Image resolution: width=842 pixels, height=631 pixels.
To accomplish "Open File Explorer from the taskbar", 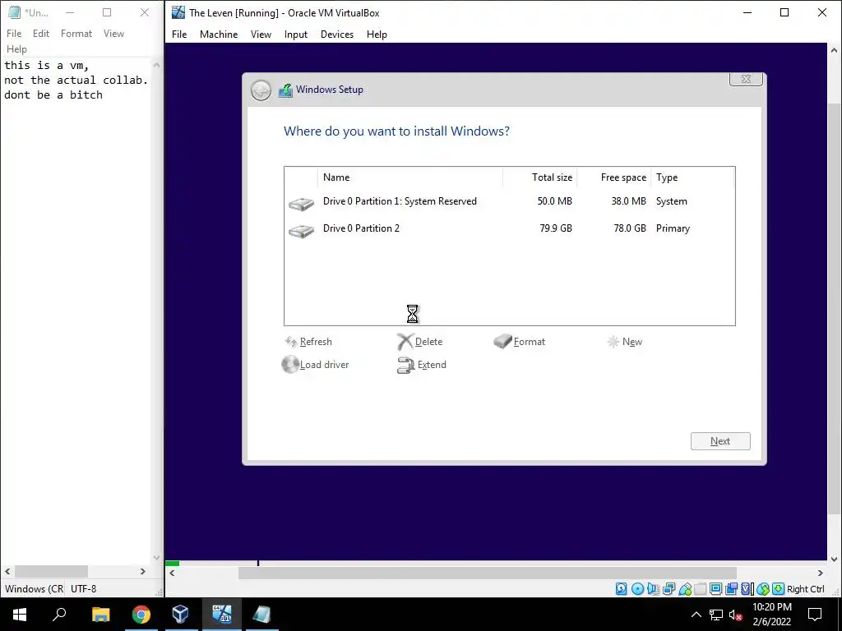I will pyautogui.click(x=100, y=615).
